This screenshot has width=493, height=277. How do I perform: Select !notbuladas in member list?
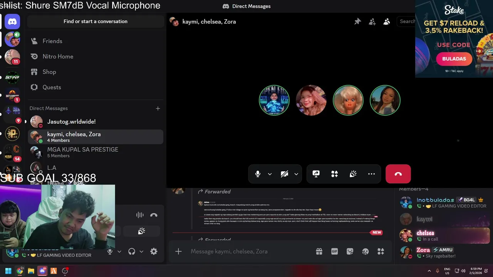pyautogui.click(x=445, y=202)
